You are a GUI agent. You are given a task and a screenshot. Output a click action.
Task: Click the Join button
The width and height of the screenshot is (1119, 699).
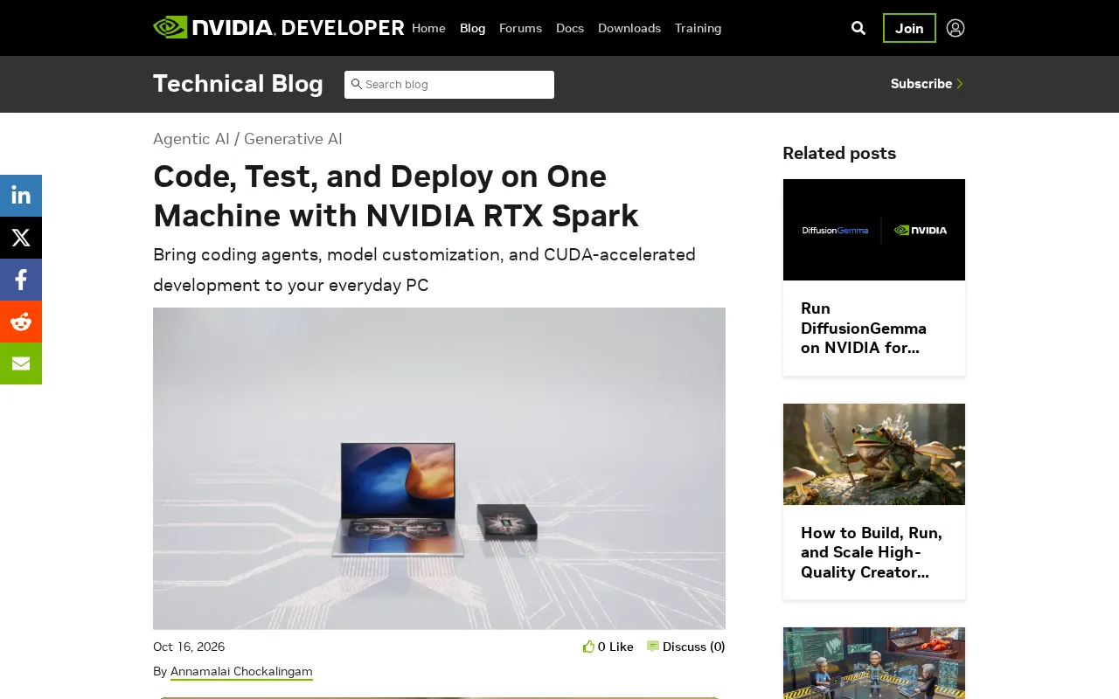909,28
